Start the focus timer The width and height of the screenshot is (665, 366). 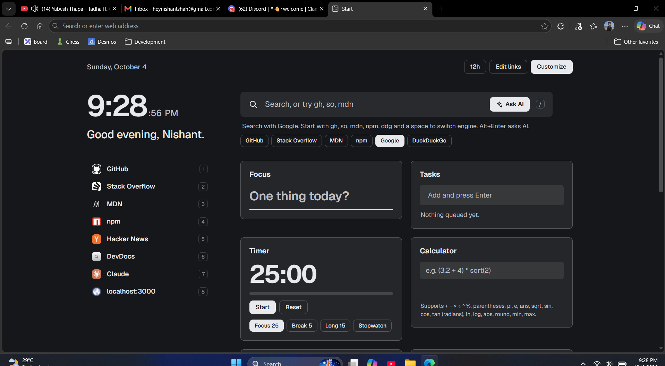point(262,307)
